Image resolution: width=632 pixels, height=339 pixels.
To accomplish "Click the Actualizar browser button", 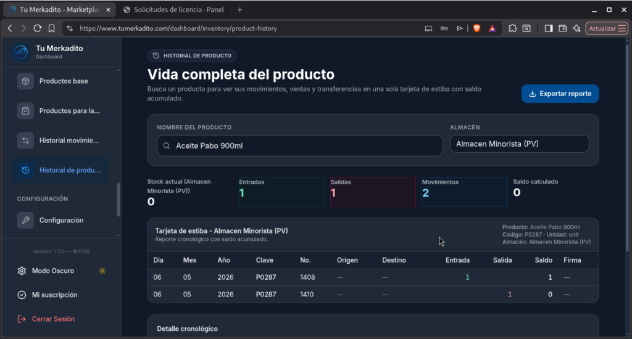I will pyautogui.click(x=607, y=28).
